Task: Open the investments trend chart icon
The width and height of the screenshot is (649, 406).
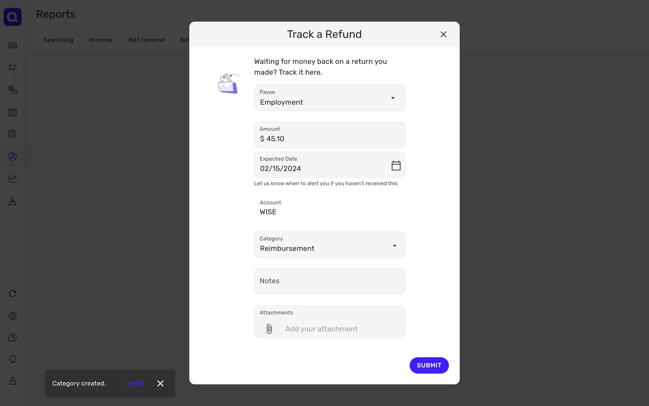Action: (x=13, y=179)
